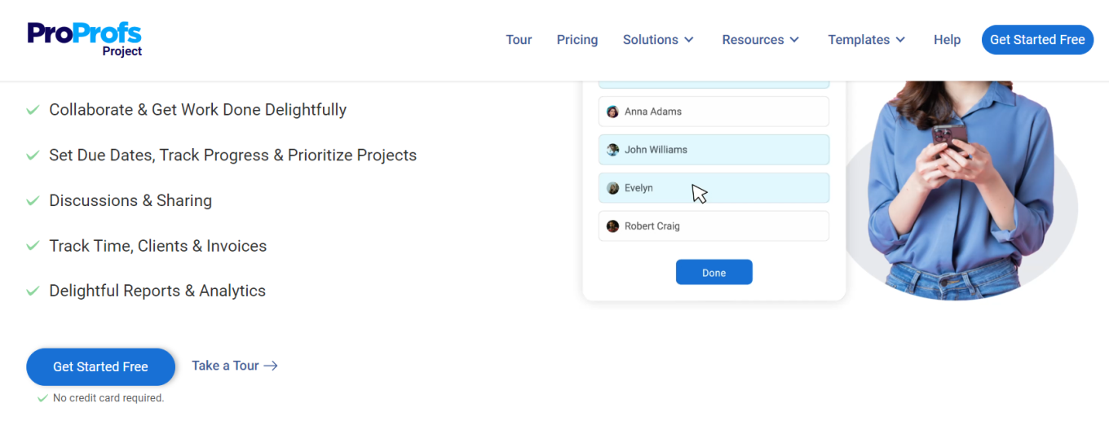Open the Templates menu

pyautogui.click(x=867, y=40)
